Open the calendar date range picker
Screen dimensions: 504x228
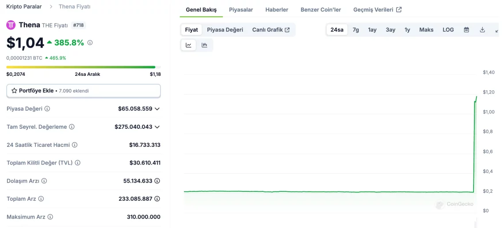(466, 30)
